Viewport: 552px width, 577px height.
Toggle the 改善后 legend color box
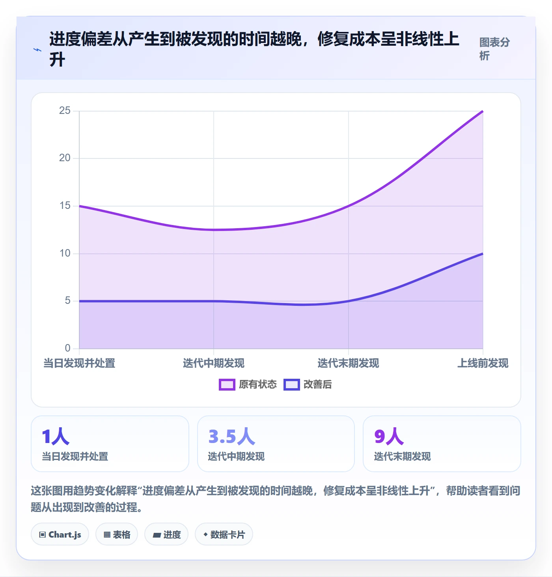coord(292,385)
